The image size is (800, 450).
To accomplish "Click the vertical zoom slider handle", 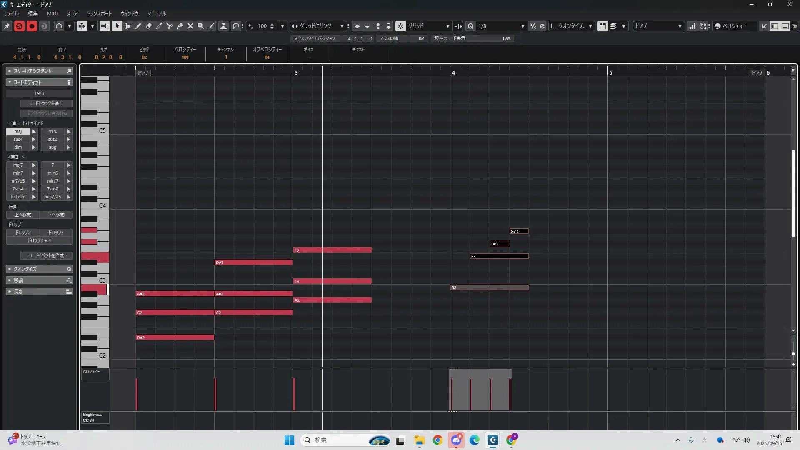I will [793, 354].
